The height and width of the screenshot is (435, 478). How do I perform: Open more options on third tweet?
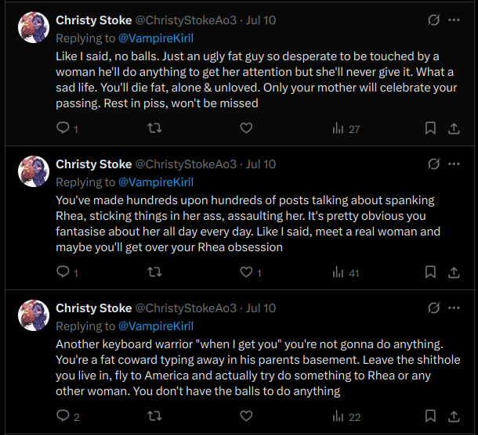coord(454,308)
